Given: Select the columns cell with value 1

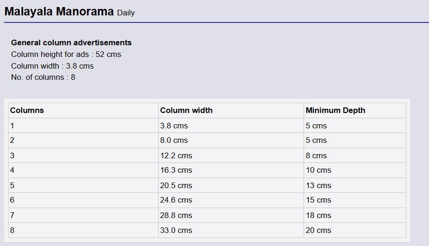Looking at the screenshot, I should point(83,126).
